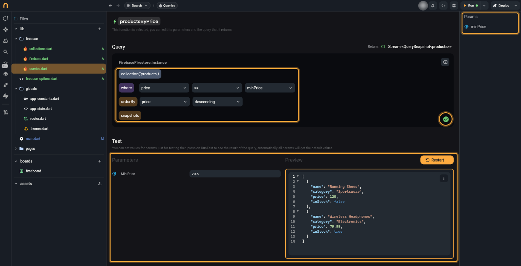Open queries.dart file
This screenshot has height=266, width=521.
59,69
